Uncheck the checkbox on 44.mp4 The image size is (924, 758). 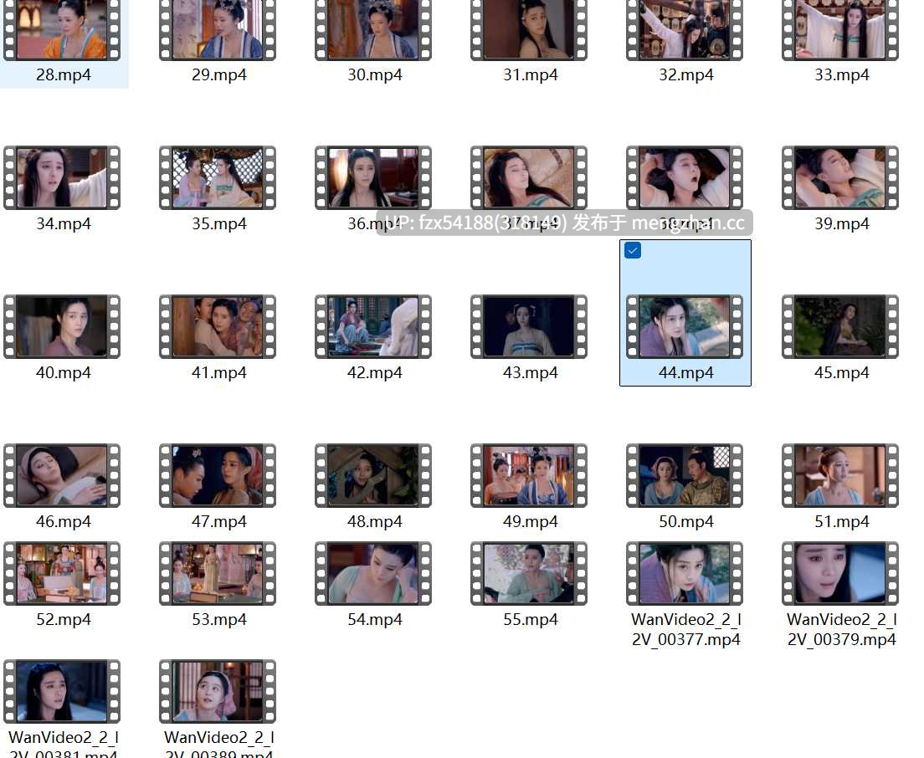[632, 250]
